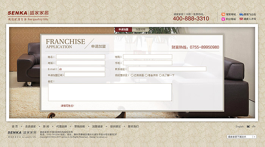265x147 pixels.
Task: Select the 准备开店 radio option
Action: tap(146, 75)
